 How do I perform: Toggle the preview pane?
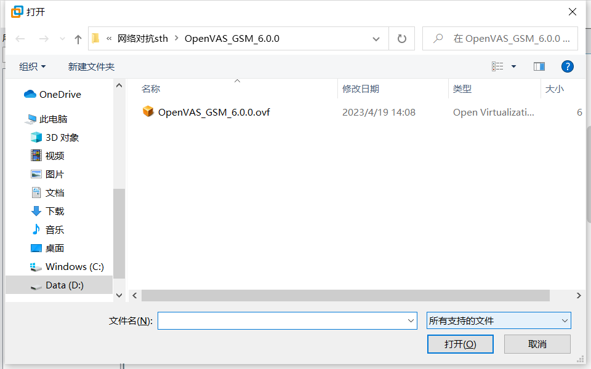point(539,66)
